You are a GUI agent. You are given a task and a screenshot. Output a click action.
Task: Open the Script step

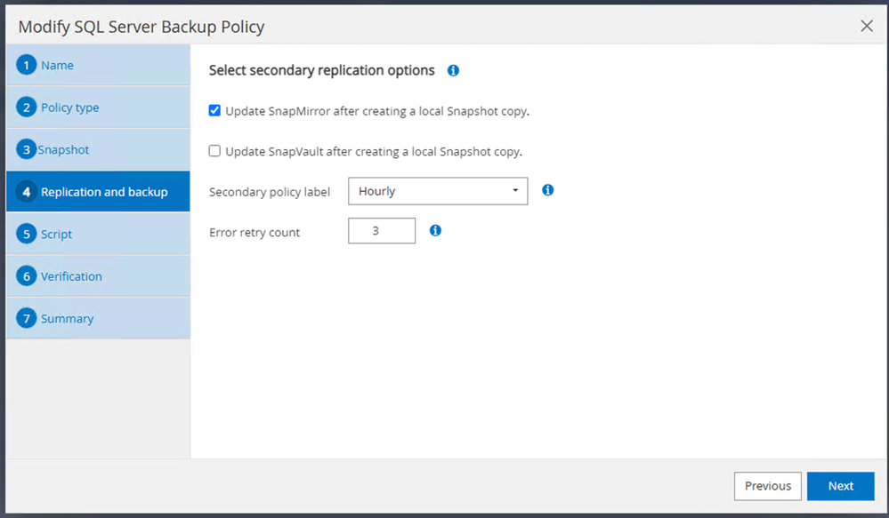(x=56, y=235)
